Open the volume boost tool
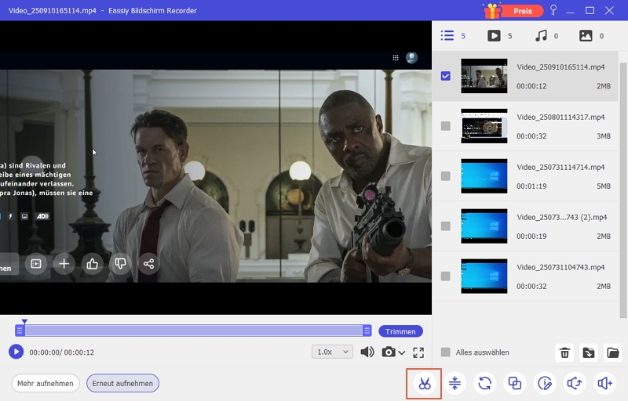The width and height of the screenshot is (628, 401). 604,384
